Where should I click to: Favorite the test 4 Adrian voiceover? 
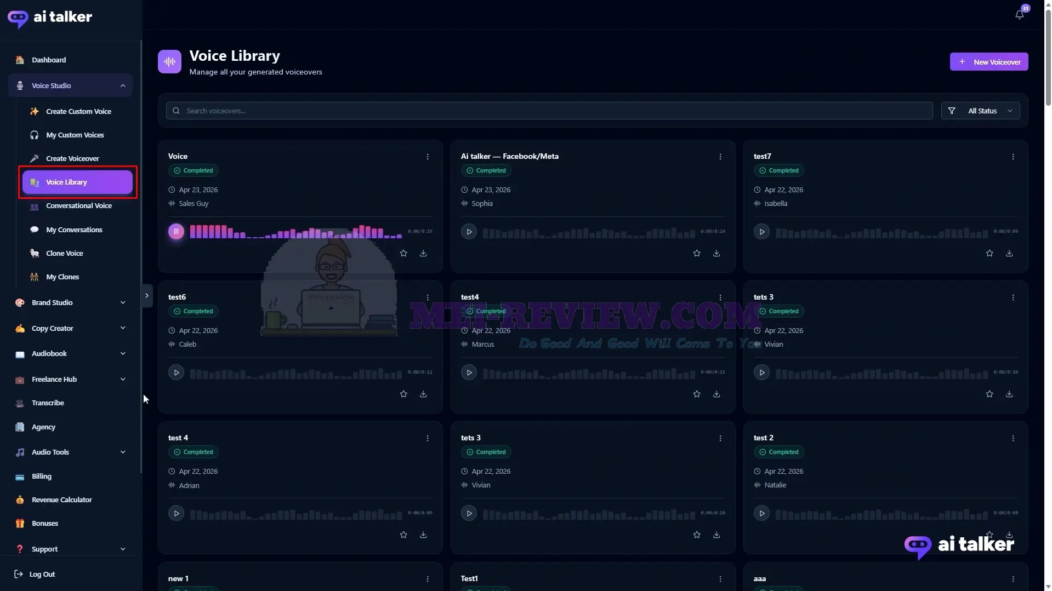click(x=403, y=535)
